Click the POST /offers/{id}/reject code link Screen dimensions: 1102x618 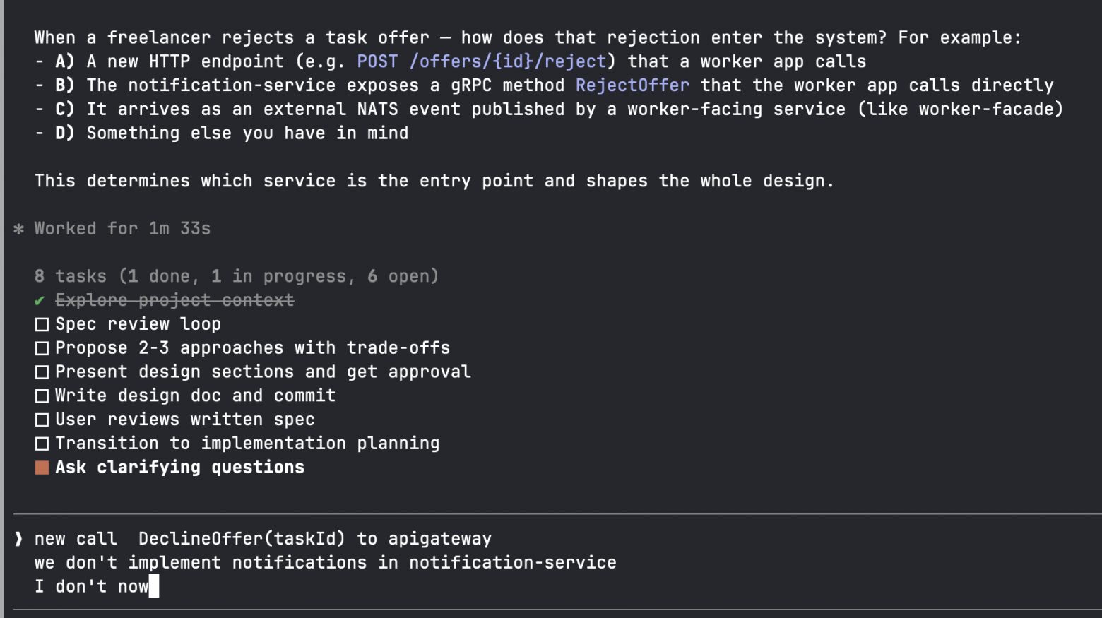pos(481,61)
